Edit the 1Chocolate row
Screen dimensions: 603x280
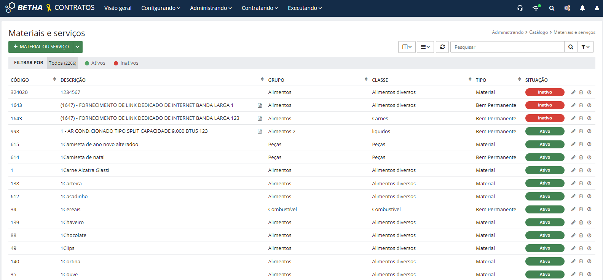573,235
